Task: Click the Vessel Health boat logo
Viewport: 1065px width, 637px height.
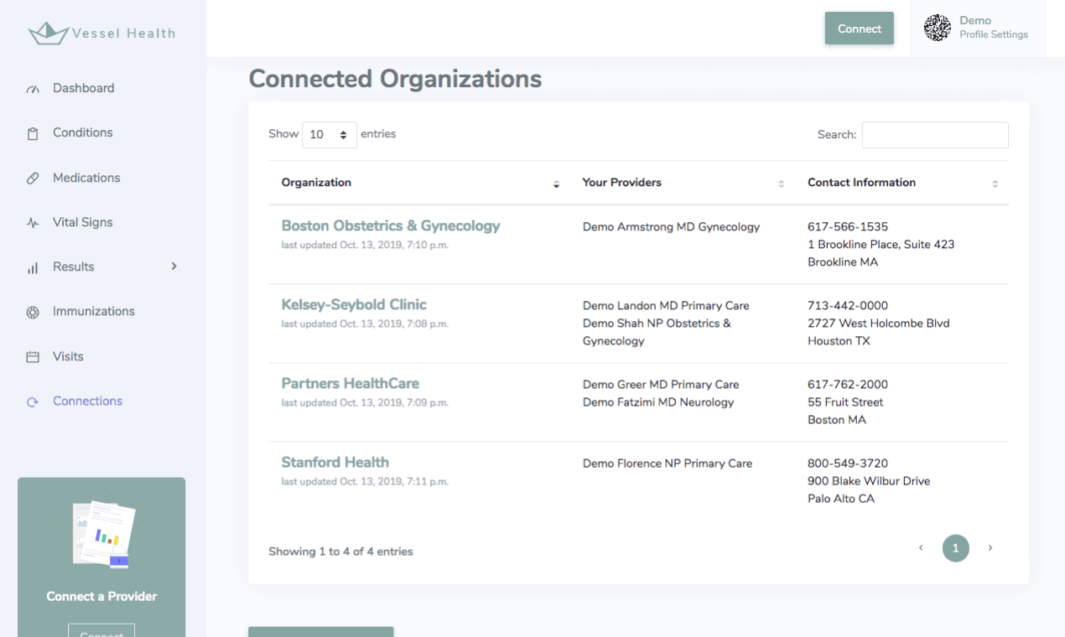Action: coord(48,34)
